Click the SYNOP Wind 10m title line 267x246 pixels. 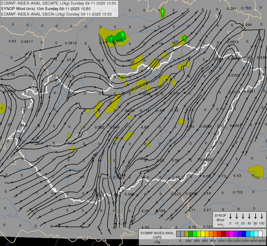(x=46, y=9)
